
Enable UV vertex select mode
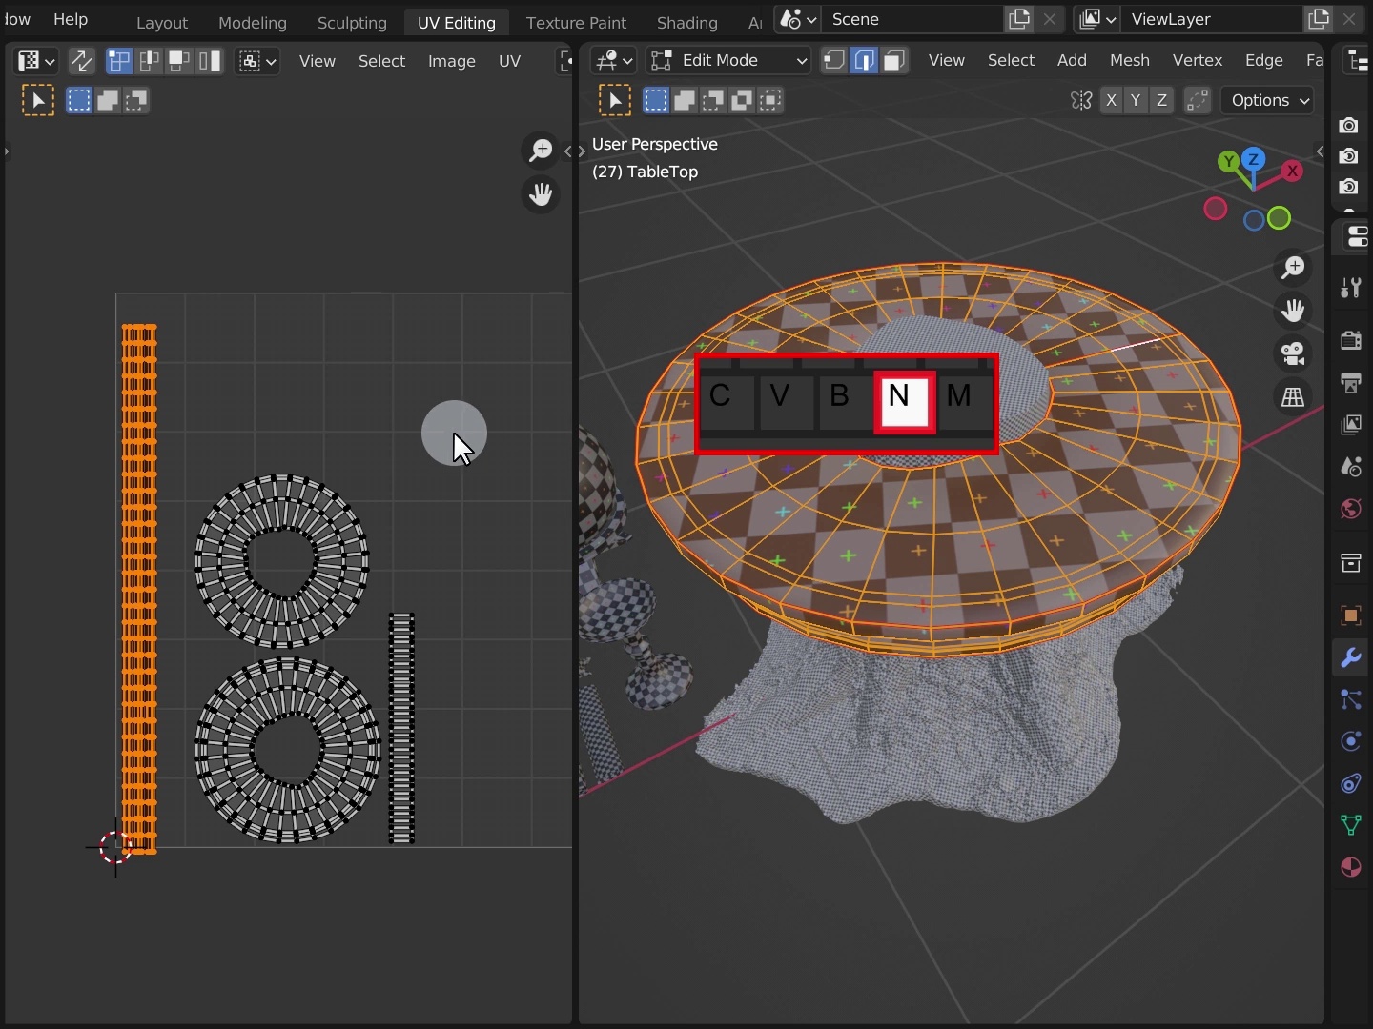pyautogui.click(x=118, y=61)
